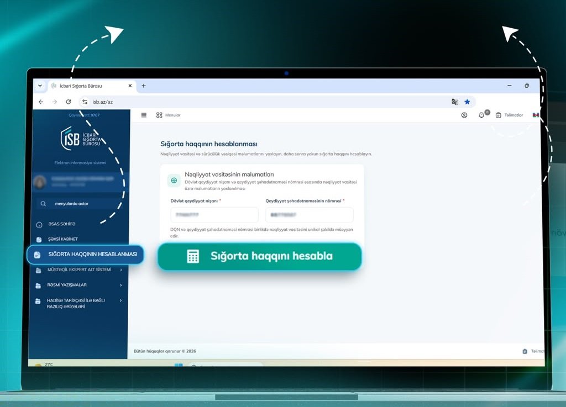Viewport: 566px width, 407px height.
Task: Reload the isb.az page
Action: [x=68, y=102]
